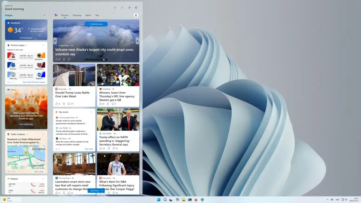
Task: Open comments icon on the Lake Mead article
Action: tap(69, 103)
